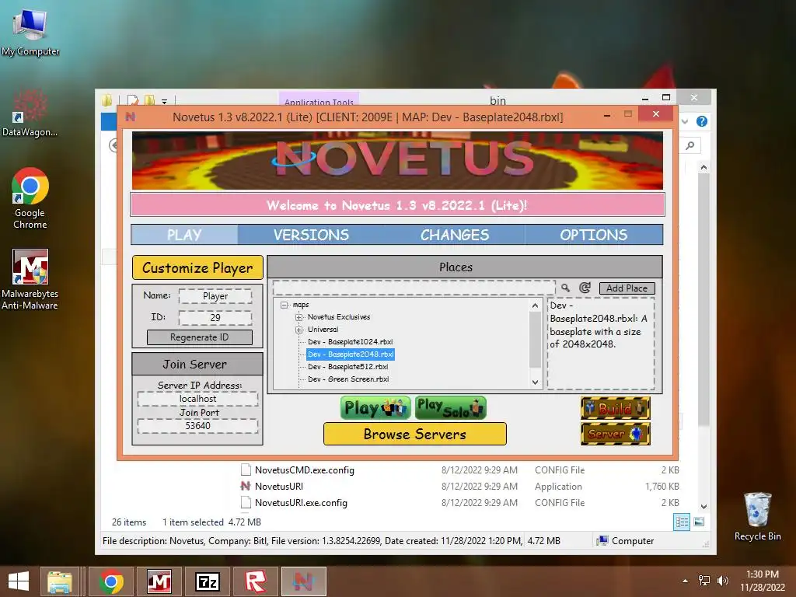Click the Windows Start button
The width and height of the screenshot is (796, 597).
click(19, 581)
